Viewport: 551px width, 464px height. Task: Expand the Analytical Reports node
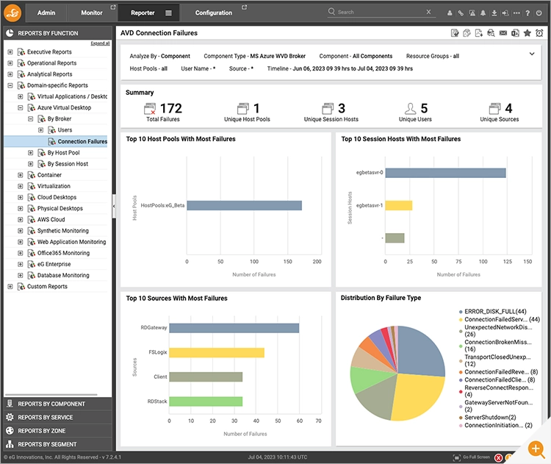point(10,74)
